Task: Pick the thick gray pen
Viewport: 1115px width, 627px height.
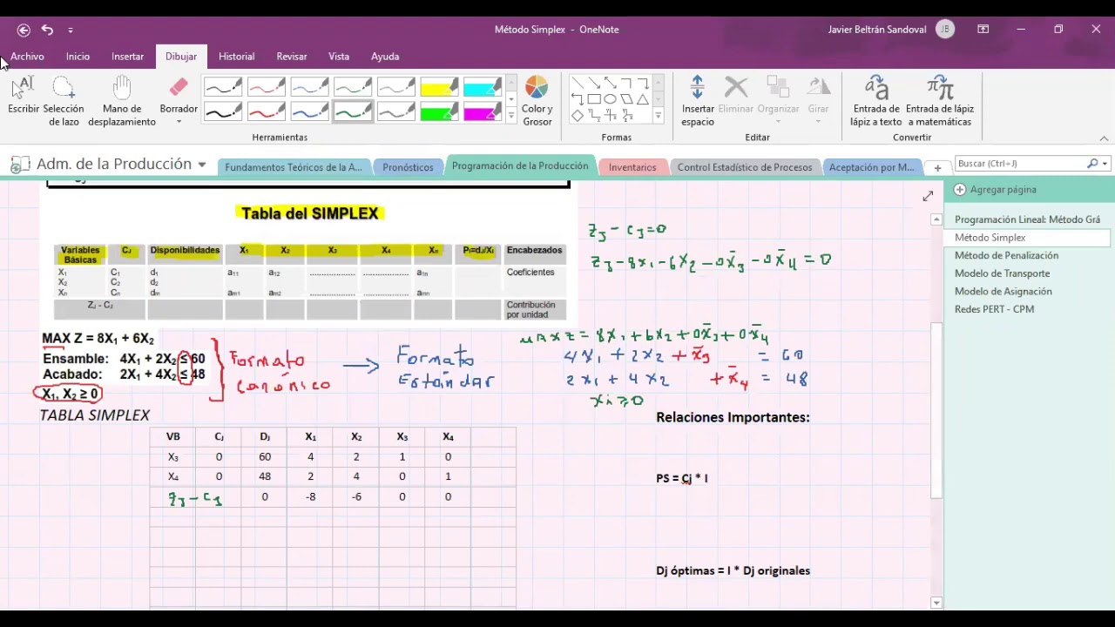Action: coord(395,112)
